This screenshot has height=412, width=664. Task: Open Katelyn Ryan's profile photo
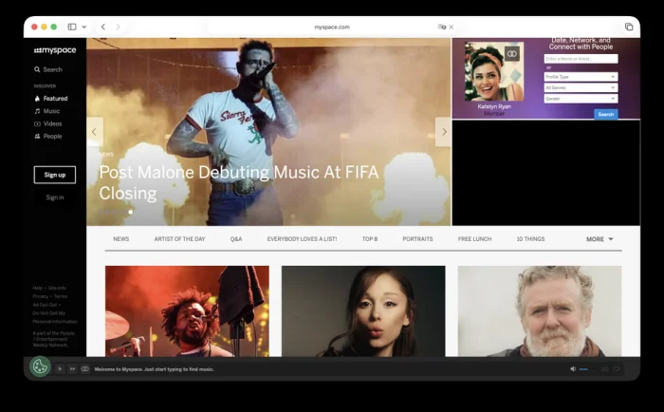[x=494, y=71]
